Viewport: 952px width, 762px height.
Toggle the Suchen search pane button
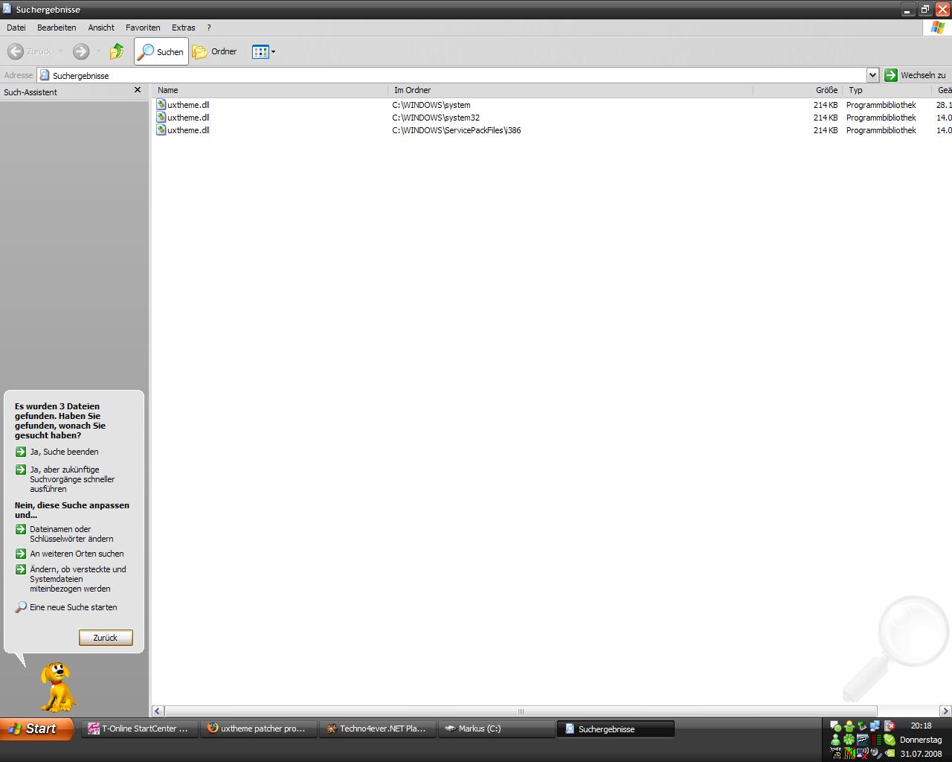[161, 51]
